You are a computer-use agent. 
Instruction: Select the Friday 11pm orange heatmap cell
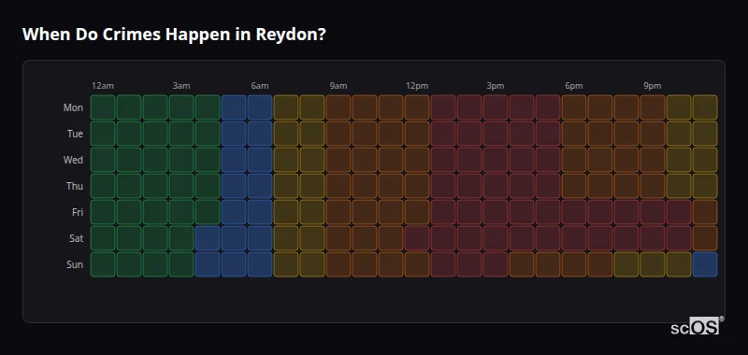705,212
